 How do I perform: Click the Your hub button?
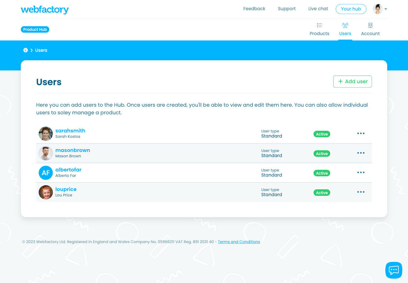pyautogui.click(x=351, y=9)
